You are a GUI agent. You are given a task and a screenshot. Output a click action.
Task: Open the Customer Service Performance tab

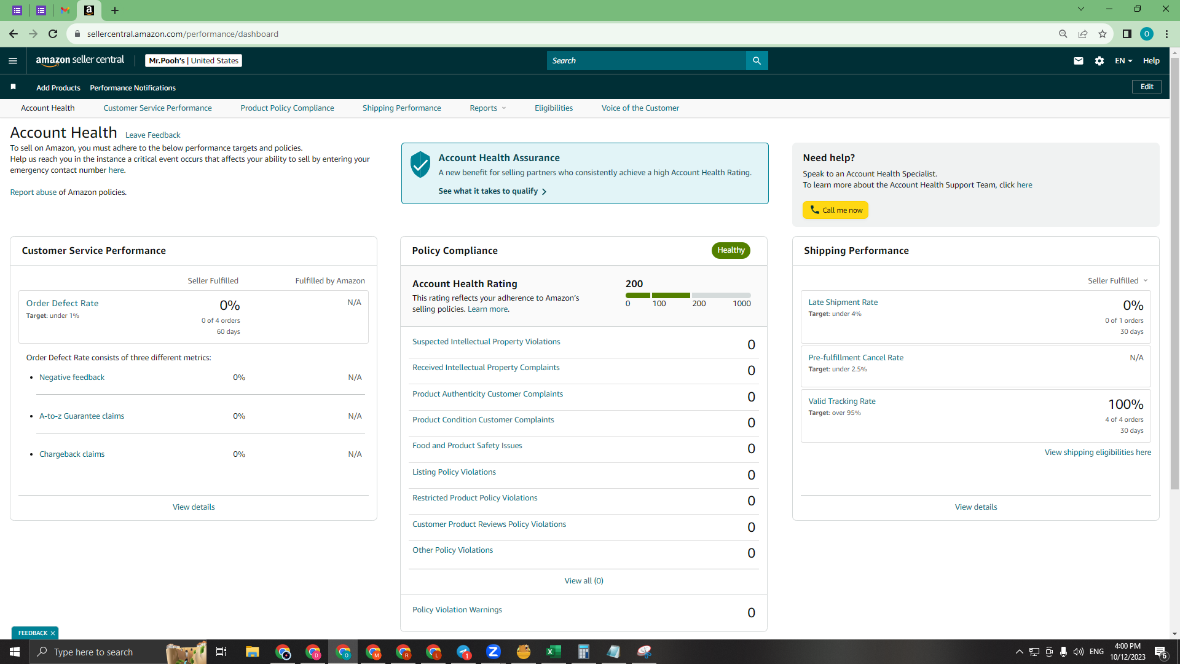(157, 108)
